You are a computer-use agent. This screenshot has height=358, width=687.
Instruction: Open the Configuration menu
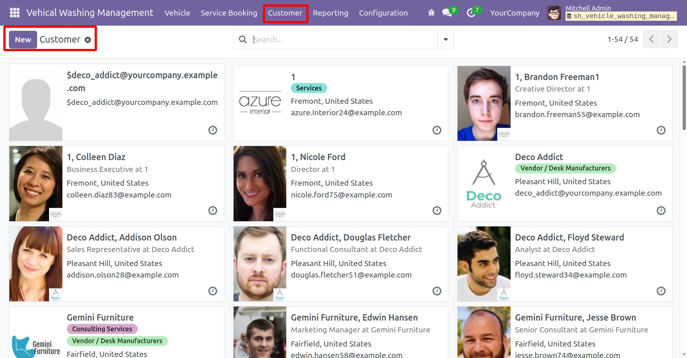coord(383,13)
